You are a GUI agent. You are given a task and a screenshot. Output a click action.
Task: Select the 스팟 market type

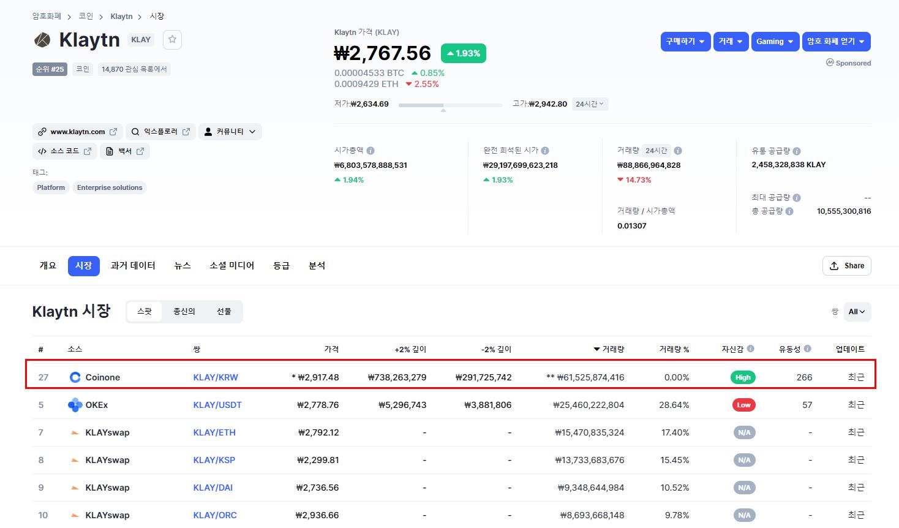pos(145,312)
